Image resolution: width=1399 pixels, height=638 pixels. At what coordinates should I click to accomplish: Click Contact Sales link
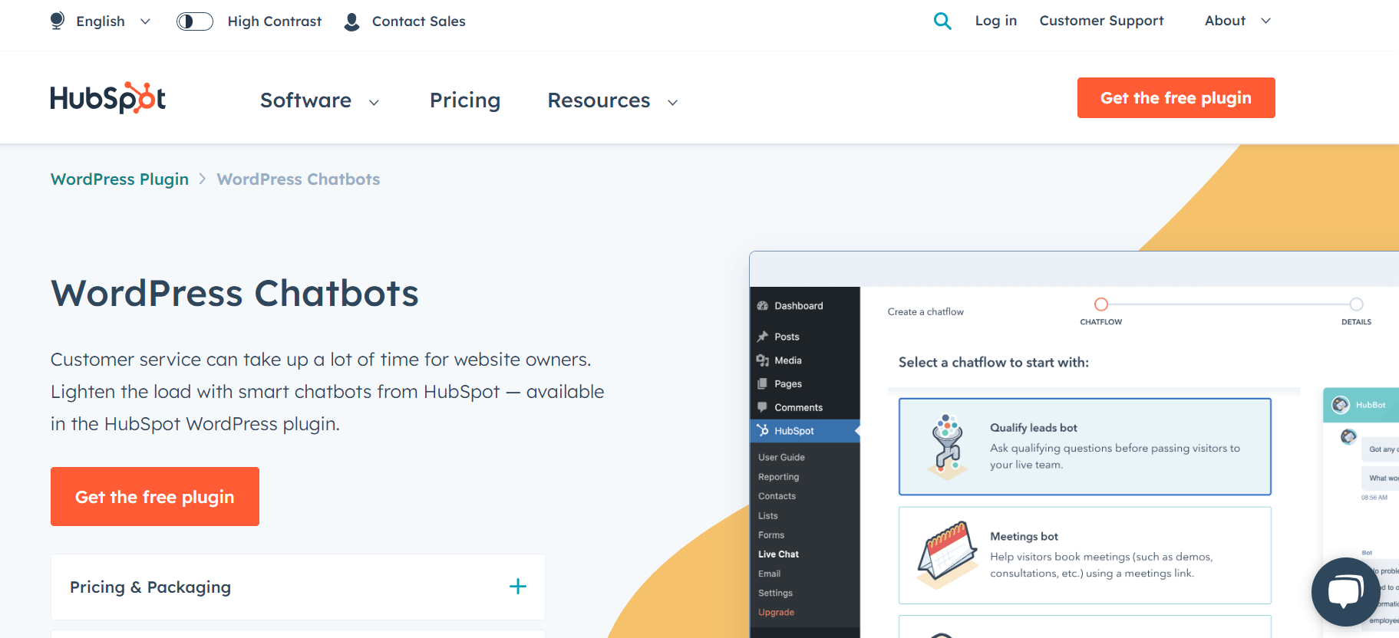(418, 21)
